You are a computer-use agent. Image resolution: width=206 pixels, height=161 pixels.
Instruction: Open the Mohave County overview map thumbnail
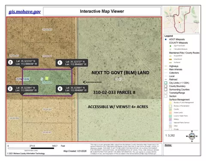point(182,20)
